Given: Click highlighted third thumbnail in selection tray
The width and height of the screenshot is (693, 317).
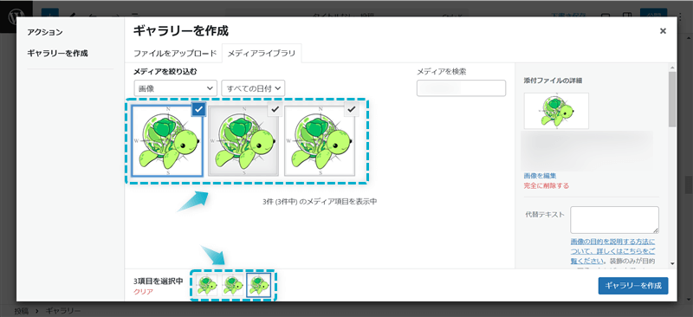Looking at the screenshot, I should tap(259, 285).
